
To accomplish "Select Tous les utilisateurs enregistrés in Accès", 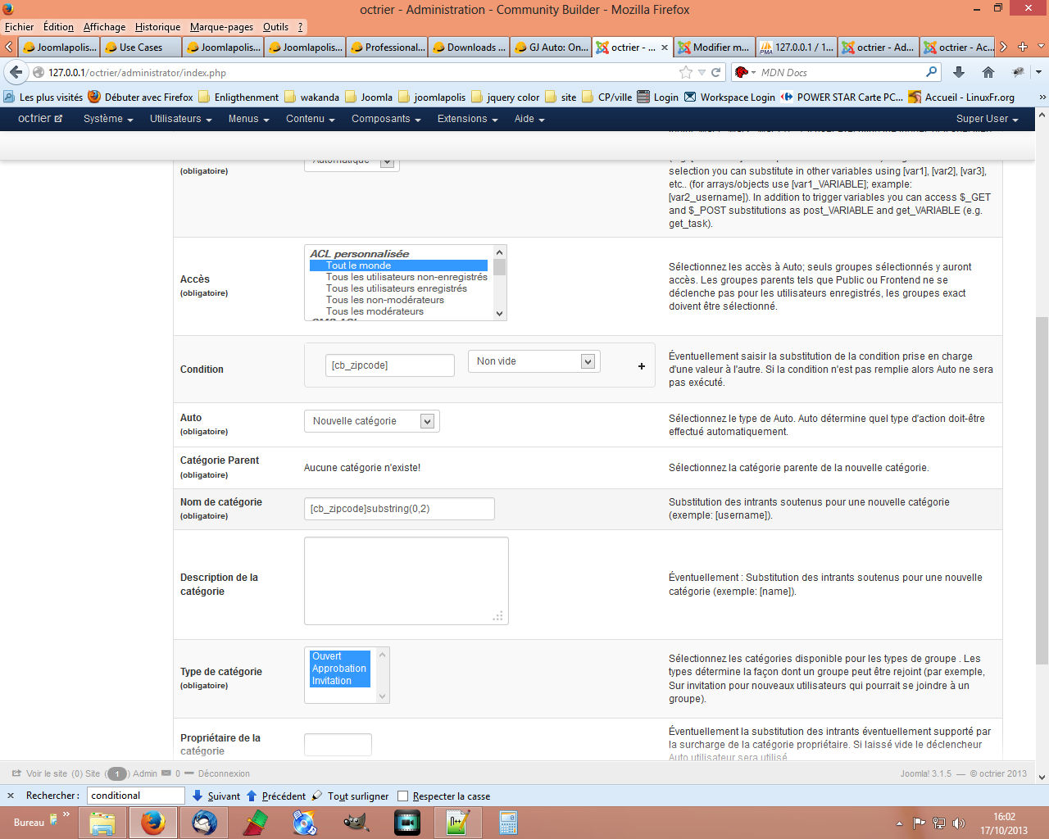I will point(397,288).
